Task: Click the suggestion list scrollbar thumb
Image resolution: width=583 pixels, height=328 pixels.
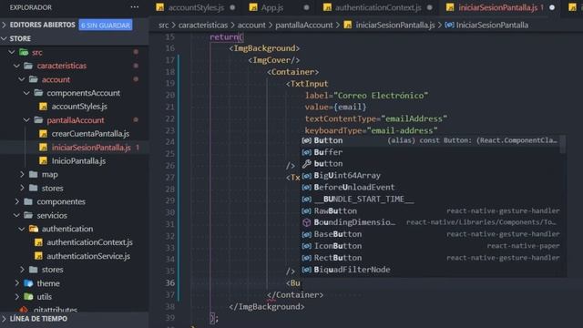Action: click(563, 144)
